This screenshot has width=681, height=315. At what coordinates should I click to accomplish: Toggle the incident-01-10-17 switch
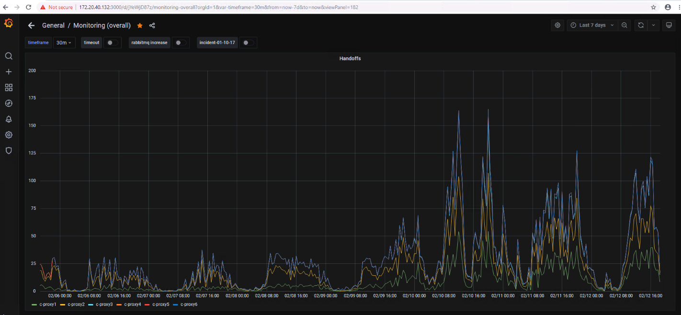tap(248, 43)
